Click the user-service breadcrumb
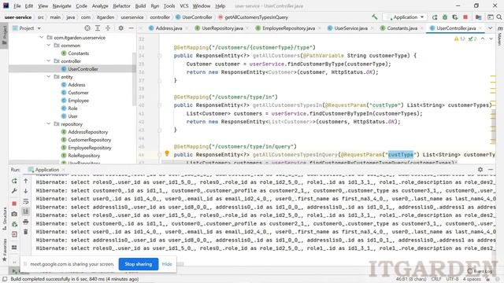504x283 pixels. (18, 17)
